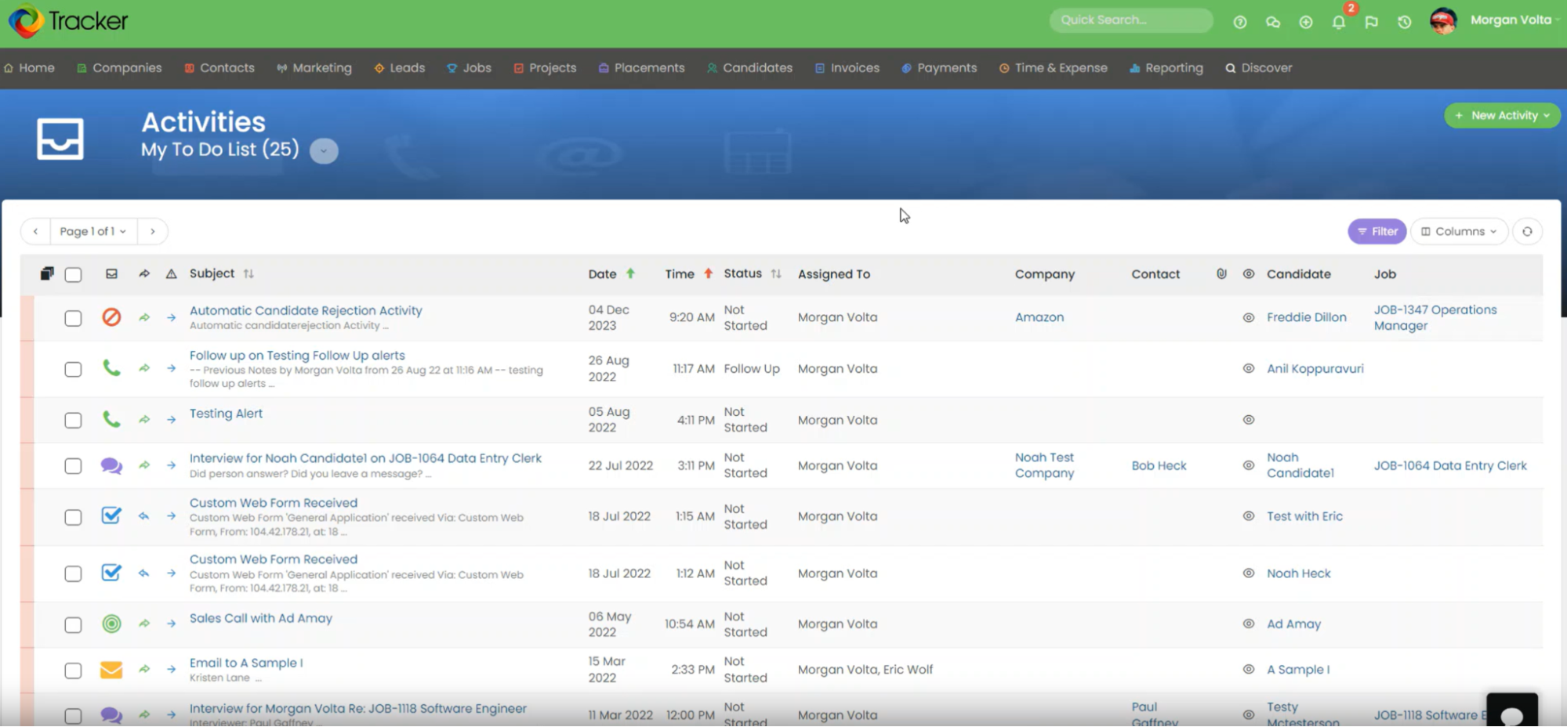Open the Columns dropdown
The height and width of the screenshot is (727, 1567).
[x=1459, y=231]
